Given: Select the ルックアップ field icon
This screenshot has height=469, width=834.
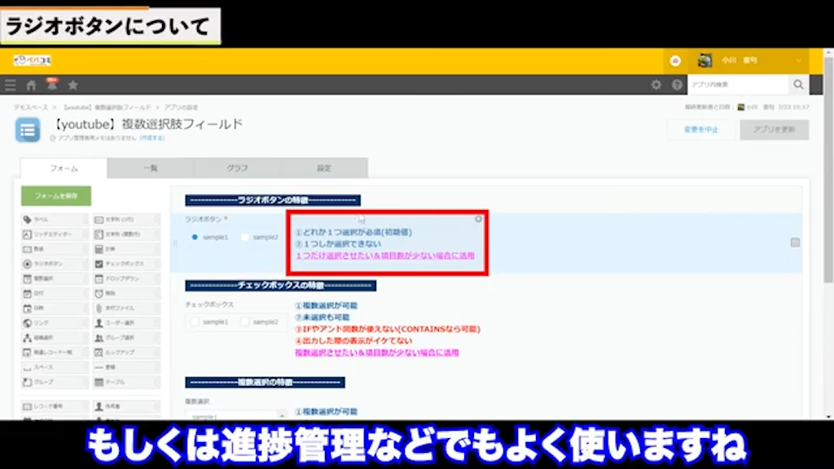Looking at the screenshot, I should point(121,350).
